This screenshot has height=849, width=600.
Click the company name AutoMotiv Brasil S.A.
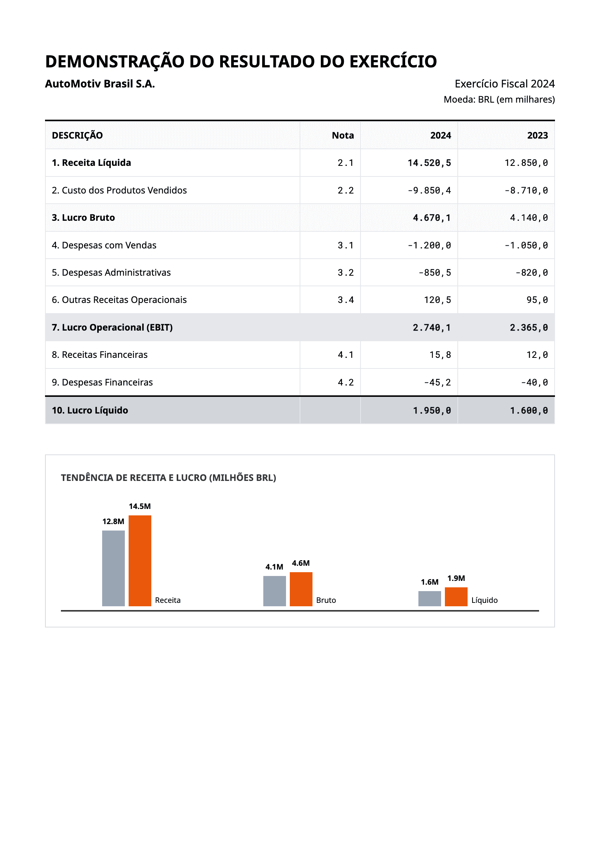pos(100,84)
